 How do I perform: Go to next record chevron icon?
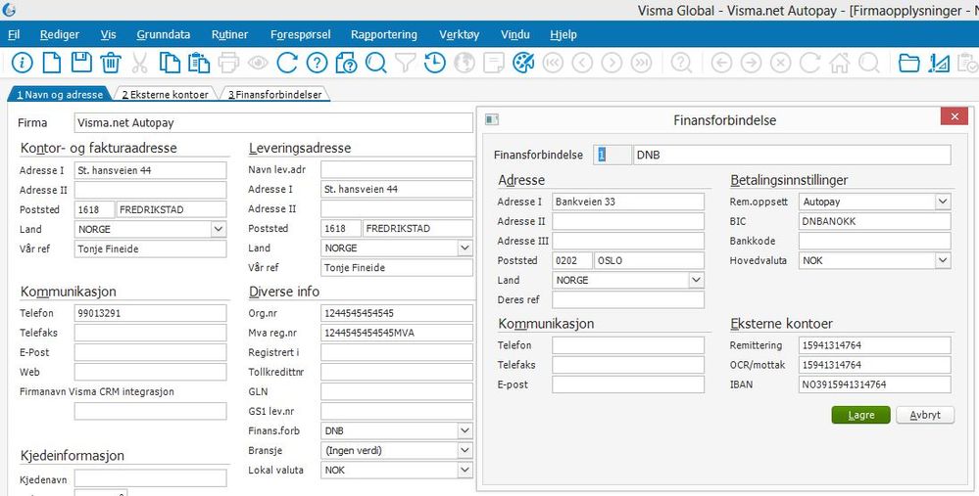[x=612, y=63]
